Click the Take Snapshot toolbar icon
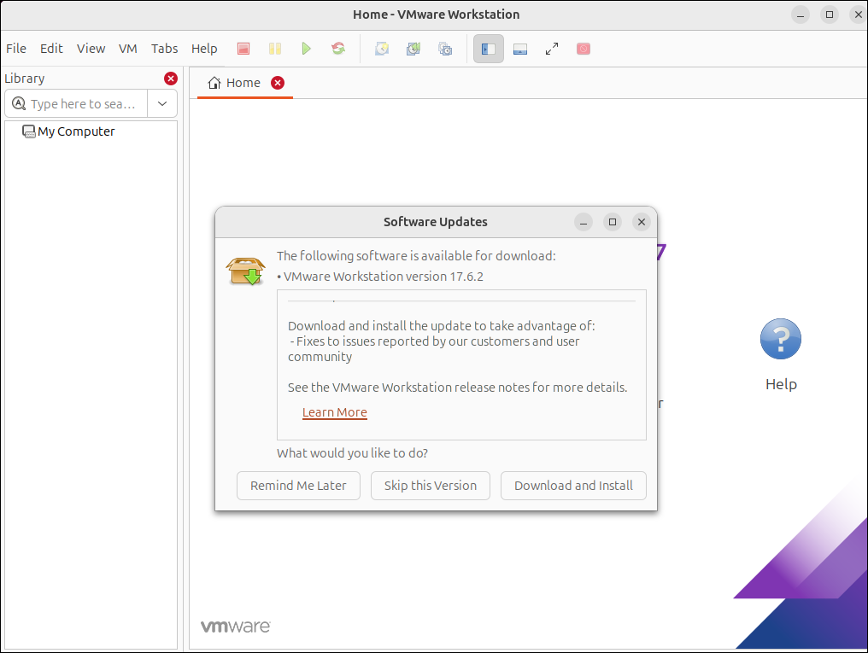 (x=382, y=49)
